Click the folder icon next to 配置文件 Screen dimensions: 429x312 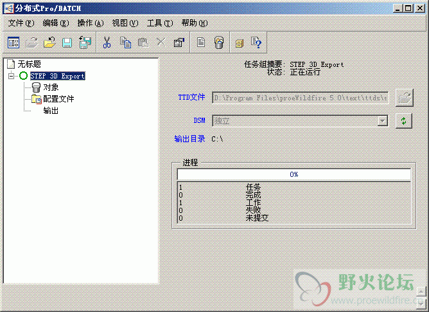[37, 99]
